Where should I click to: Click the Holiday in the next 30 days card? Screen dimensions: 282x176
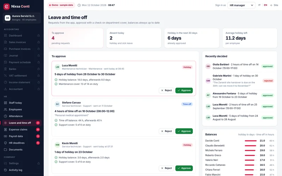(x=192, y=38)
